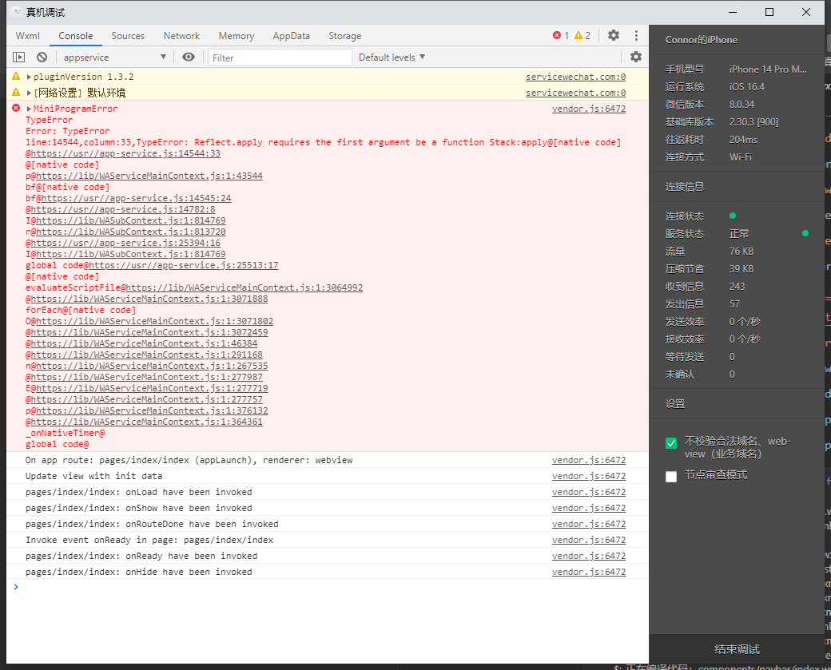
Task: Open the console filter settings gear
Action: click(x=636, y=57)
